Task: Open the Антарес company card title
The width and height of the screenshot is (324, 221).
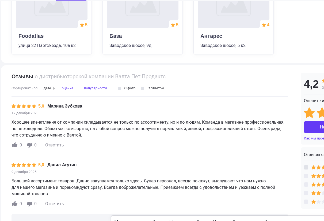Action: point(211,36)
